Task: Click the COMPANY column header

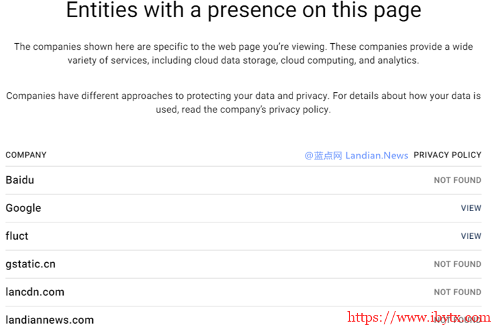Action: coord(26,155)
